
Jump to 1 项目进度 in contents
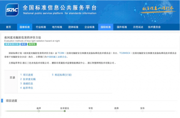pos(27,75)
